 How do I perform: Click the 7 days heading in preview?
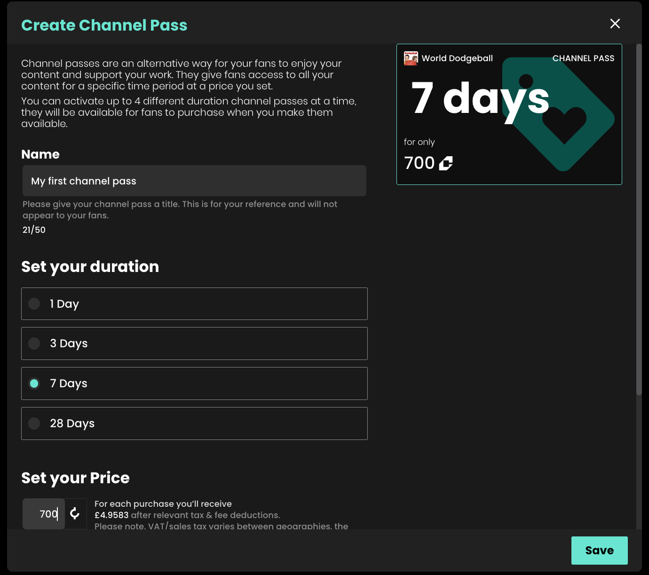[x=480, y=98]
